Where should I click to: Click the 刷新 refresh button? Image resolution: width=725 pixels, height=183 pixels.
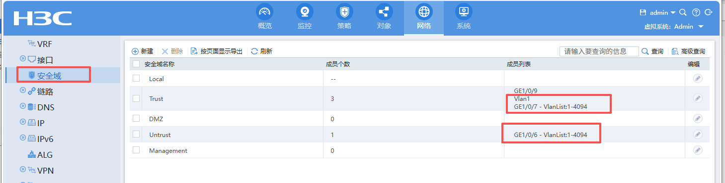pyautogui.click(x=261, y=51)
